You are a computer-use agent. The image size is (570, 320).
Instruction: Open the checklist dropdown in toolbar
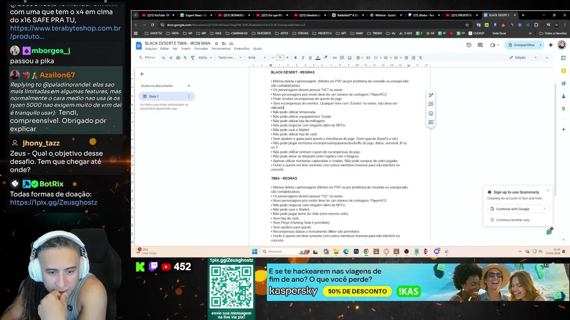378,58
